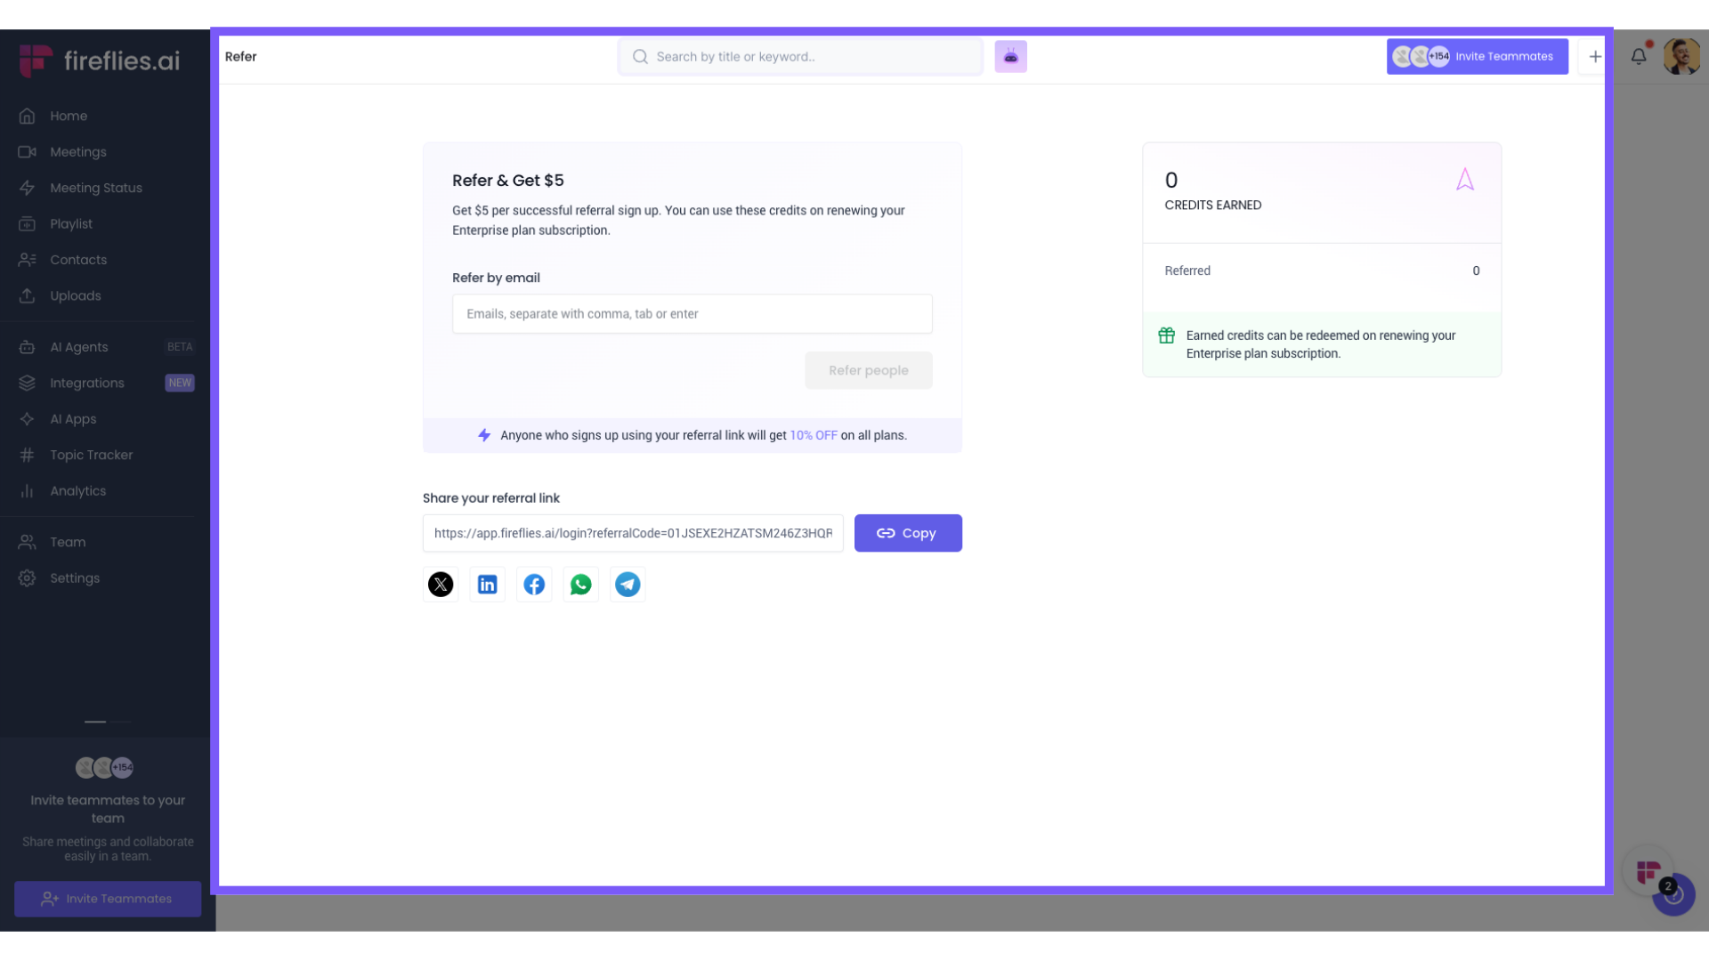Image resolution: width=1709 pixels, height=961 pixels.
Task: Open the notifications bell
Action: pyautogui.click(x=1639, y=56)
